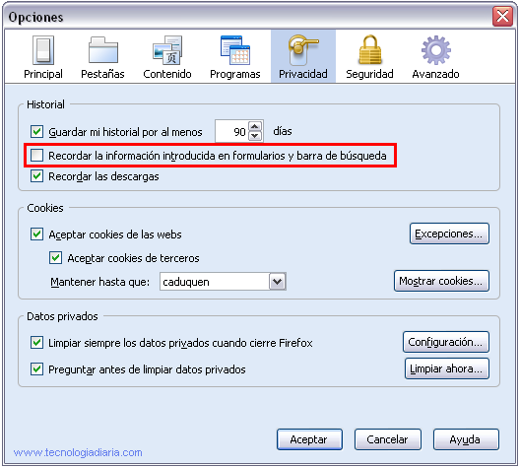520x468 pixels.
Task: Decrease history days with down arrow
Action: tap(255, 136)
